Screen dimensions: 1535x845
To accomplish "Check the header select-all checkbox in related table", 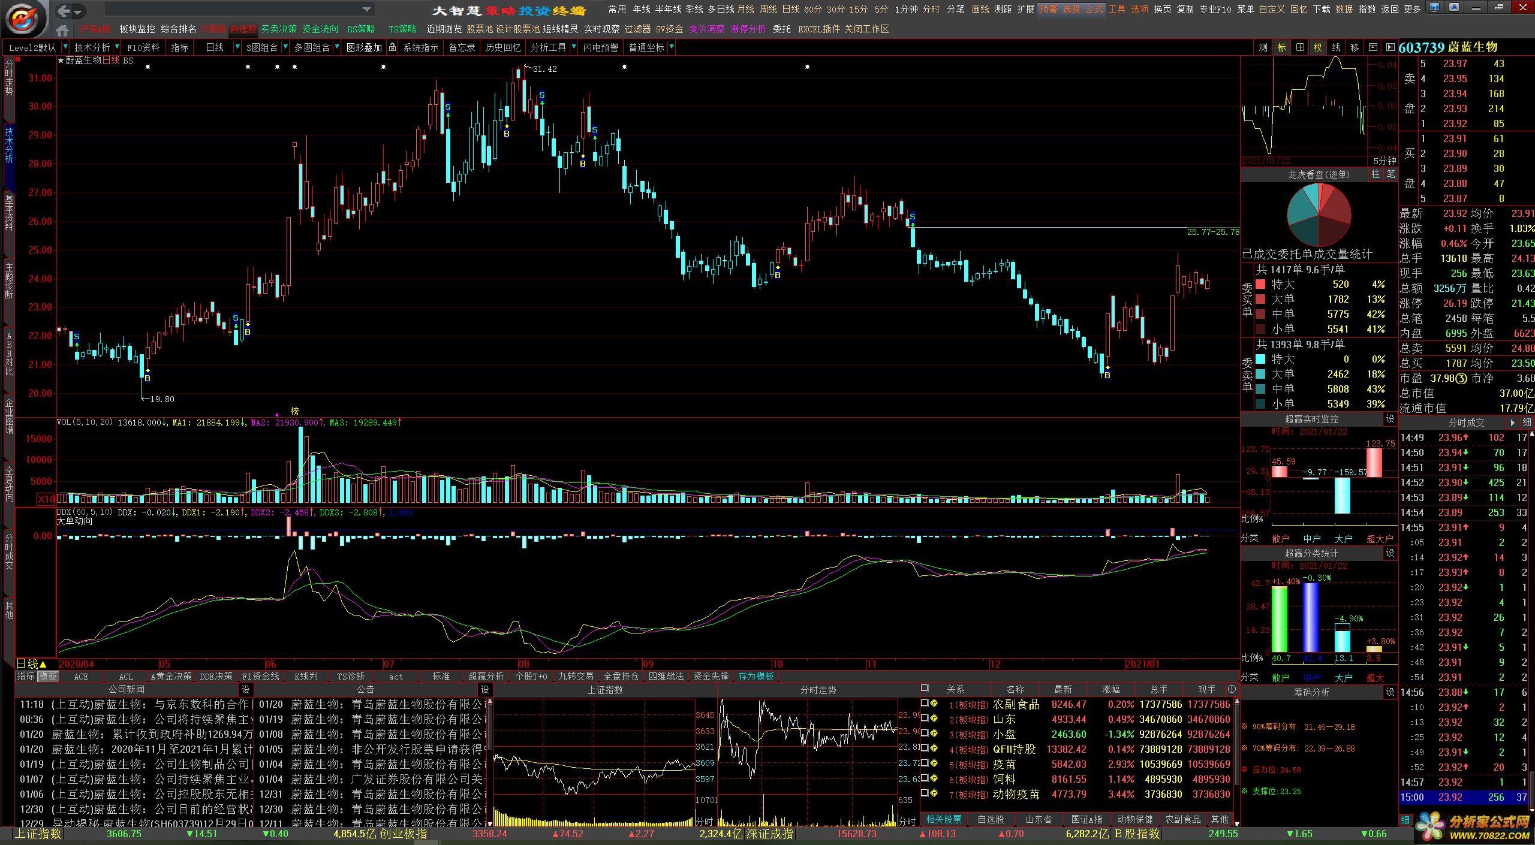I will [x=925, y=689].
